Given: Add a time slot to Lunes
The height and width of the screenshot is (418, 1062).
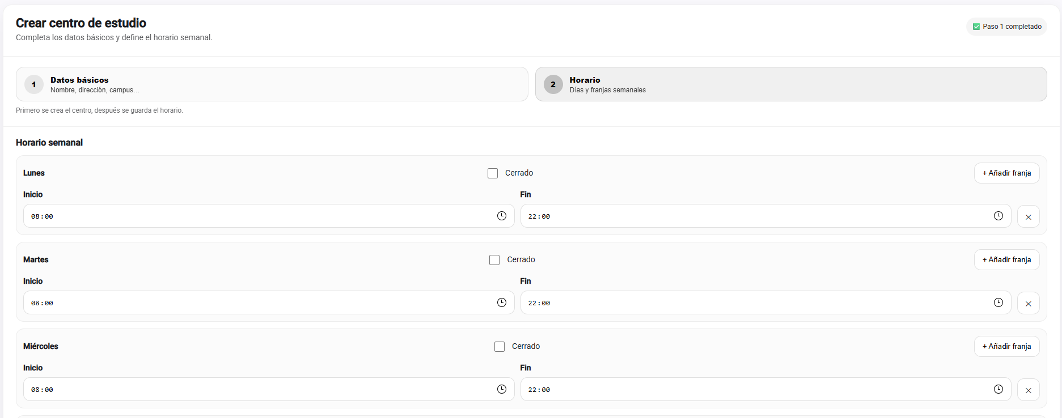Looking at the screenshot, I should point(1006,173).
